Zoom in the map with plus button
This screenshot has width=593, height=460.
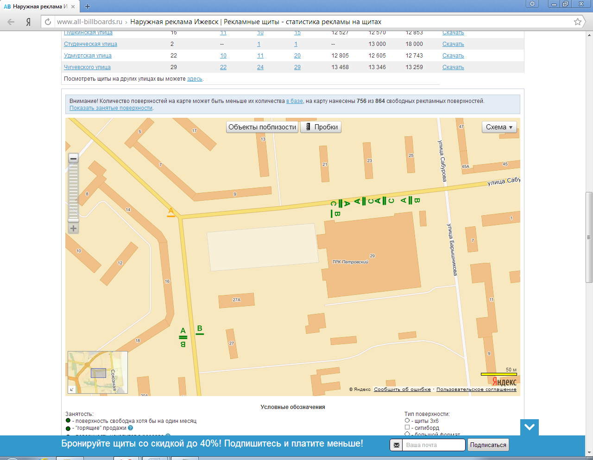point(73,228)
